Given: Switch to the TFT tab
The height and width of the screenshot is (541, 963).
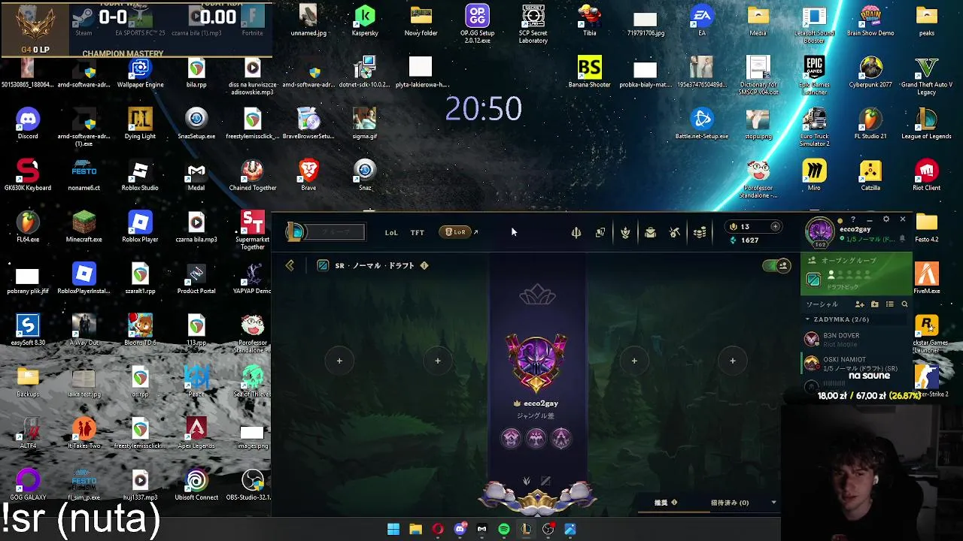Looking at the screenshot, I should point(418,233).
